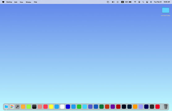Launch the yellow dock app
Screen dimensions: 172x111
pos(51,107)
